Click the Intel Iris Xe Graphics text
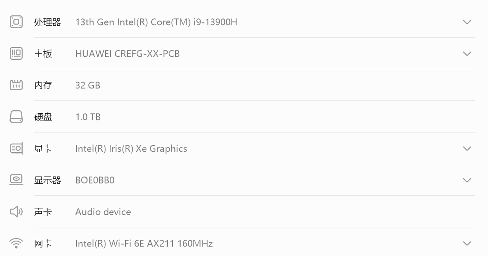Screen dimensions: 488x256 coord(131,148)
